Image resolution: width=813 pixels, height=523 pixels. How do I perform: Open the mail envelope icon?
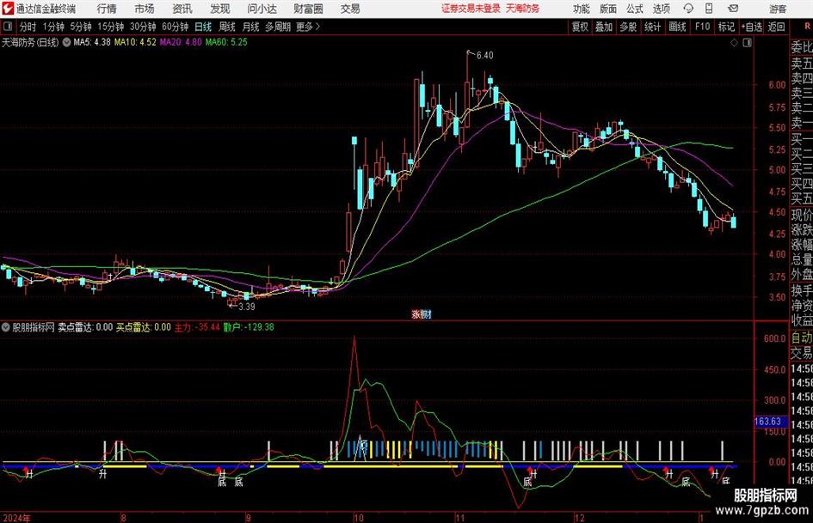(733, 9)
